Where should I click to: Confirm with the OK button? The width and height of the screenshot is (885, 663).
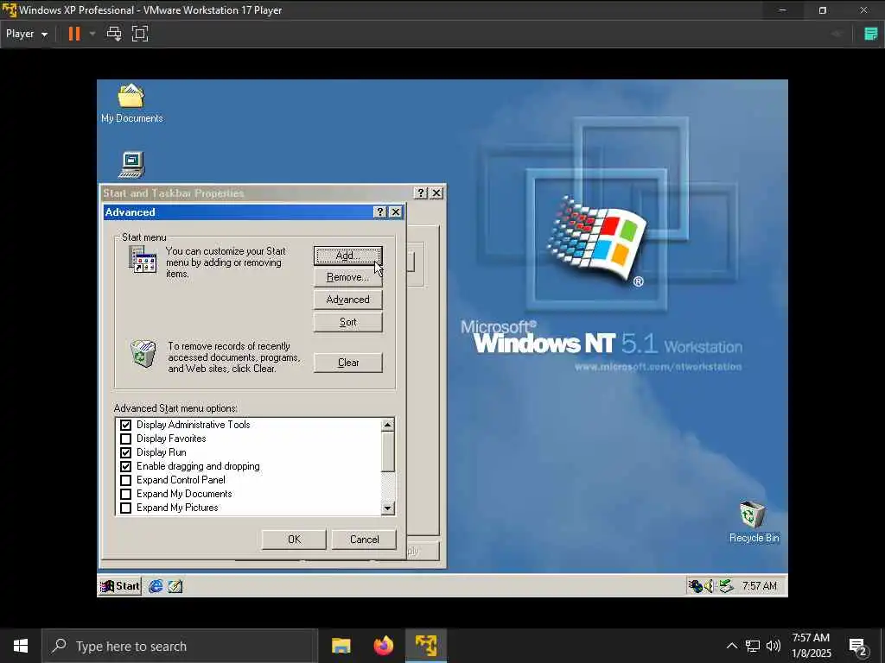tap(294, 540)
